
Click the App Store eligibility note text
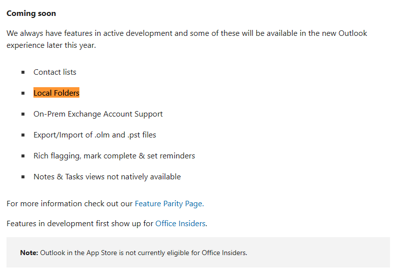[143, 253]
